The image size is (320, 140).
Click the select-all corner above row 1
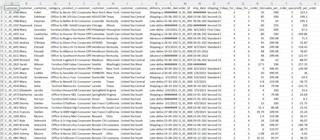2,4
